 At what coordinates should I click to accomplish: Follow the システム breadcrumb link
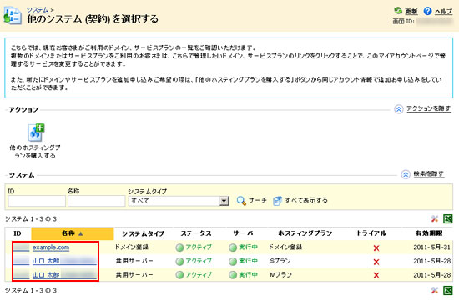(x=38, y=10)
